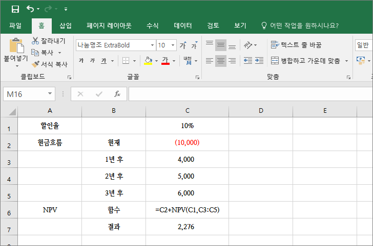This screenshot has width=373, height=246.
Task: Select column C header
Action: [187, 111]
